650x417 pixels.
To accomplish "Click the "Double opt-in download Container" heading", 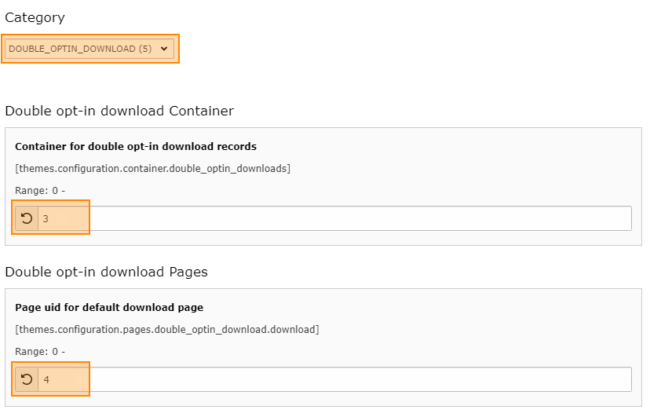I will click(119, 111).
